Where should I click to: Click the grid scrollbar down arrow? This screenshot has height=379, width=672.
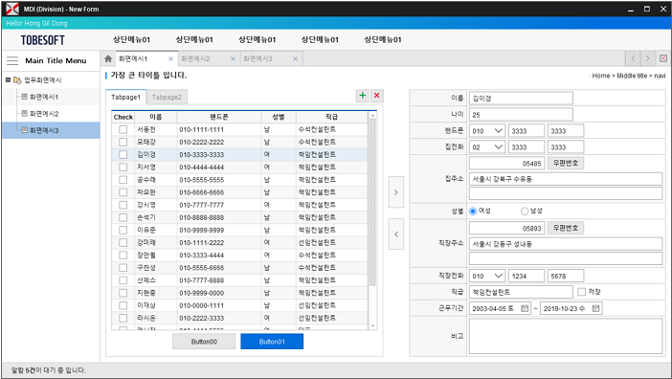coord(372,326)
